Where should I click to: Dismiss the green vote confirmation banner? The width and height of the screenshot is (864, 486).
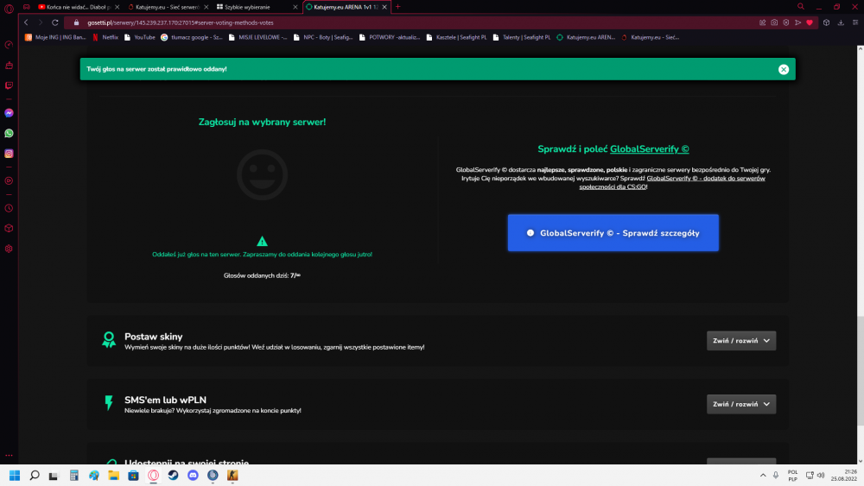tap(783, 69)
